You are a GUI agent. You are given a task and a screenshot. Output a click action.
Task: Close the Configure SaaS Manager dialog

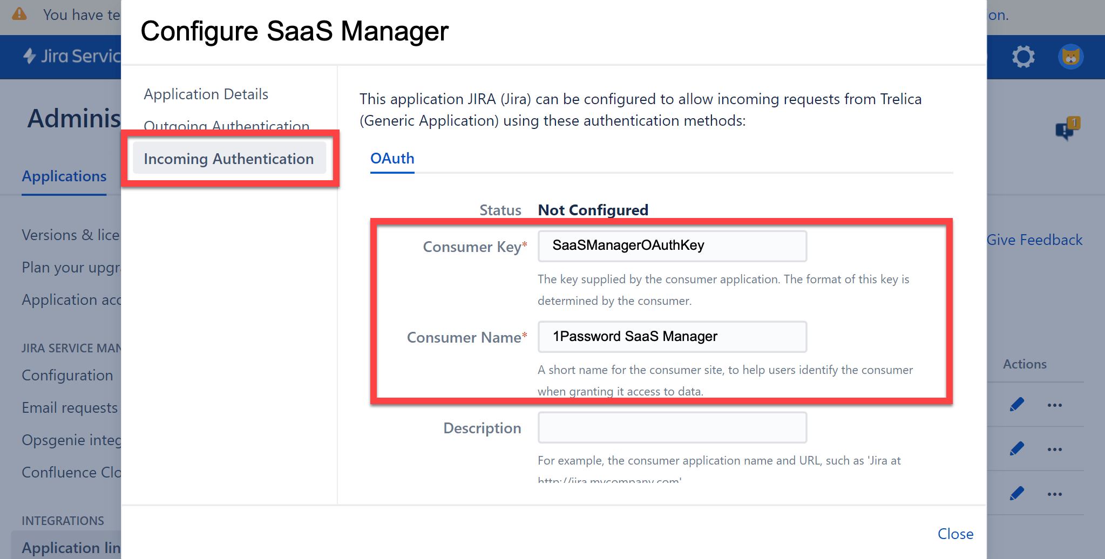point(955,534)
